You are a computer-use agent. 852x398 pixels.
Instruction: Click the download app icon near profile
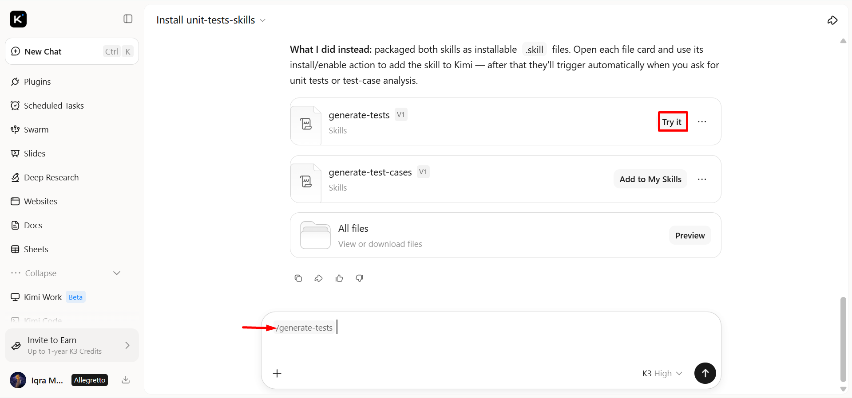coord(126,380)
